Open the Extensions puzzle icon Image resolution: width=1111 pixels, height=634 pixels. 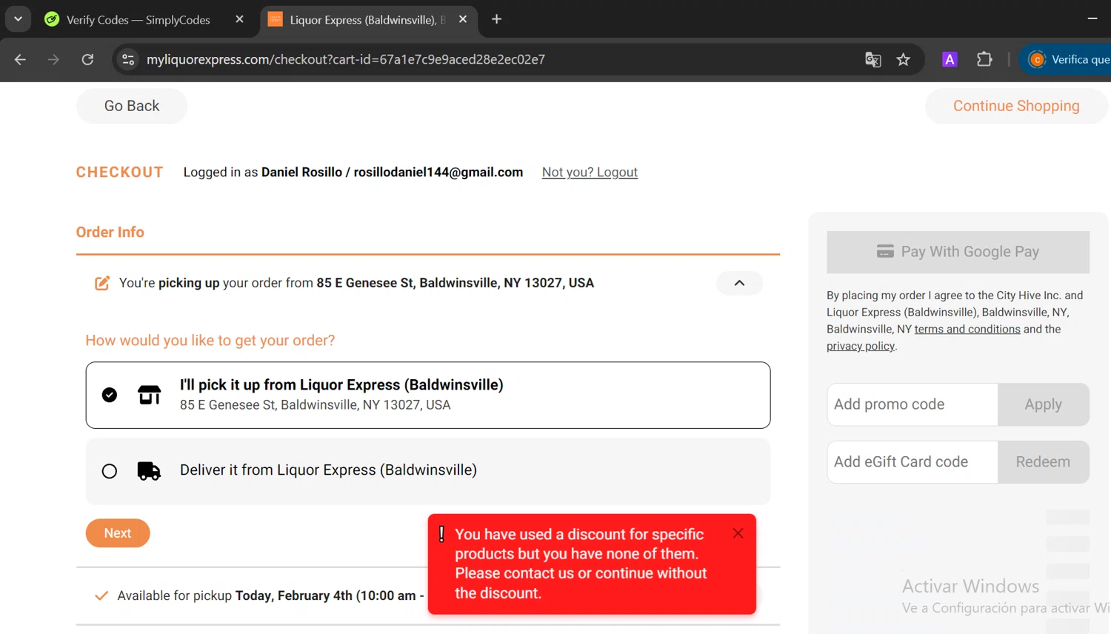pyautogui.click(x=984, y=59)
